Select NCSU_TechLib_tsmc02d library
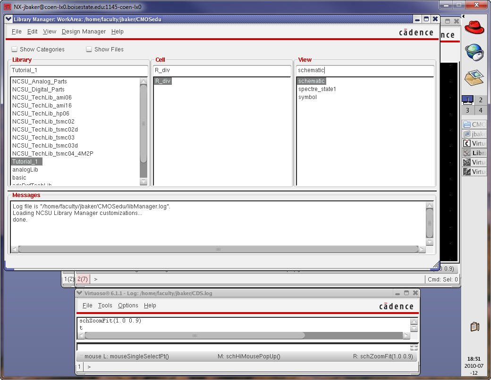Viewport: 491px width, 380px height. tap(45, 130)
